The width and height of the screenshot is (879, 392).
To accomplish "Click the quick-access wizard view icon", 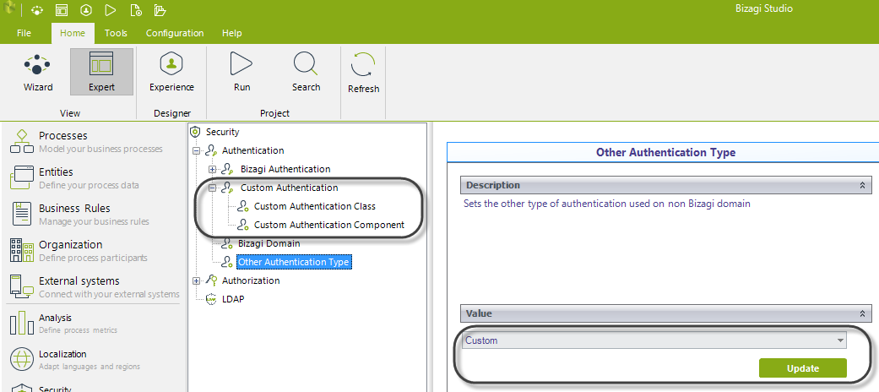I will (37, 10).
